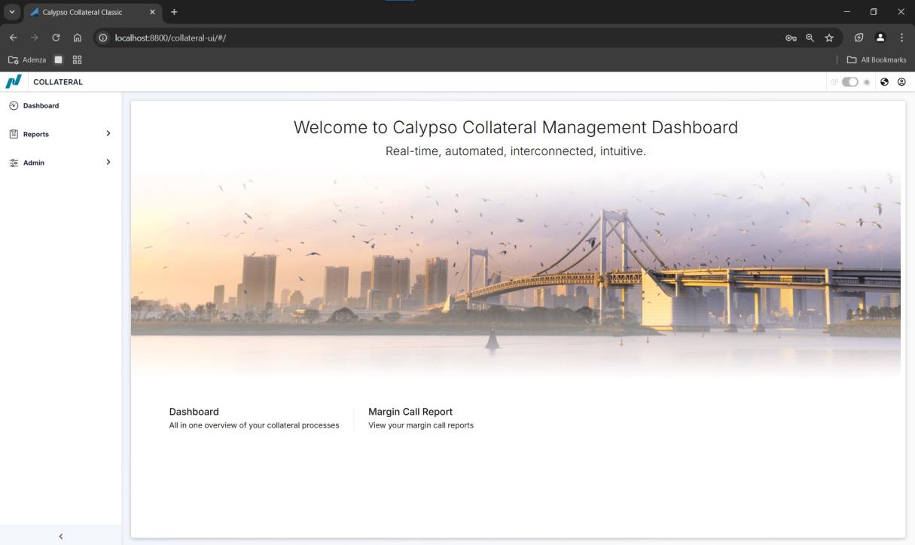Image resolution: width=915 pixels, height=545 pixels.
Task: Click the white square bookmark in bookmarks bar
Action: pos(59,59)
